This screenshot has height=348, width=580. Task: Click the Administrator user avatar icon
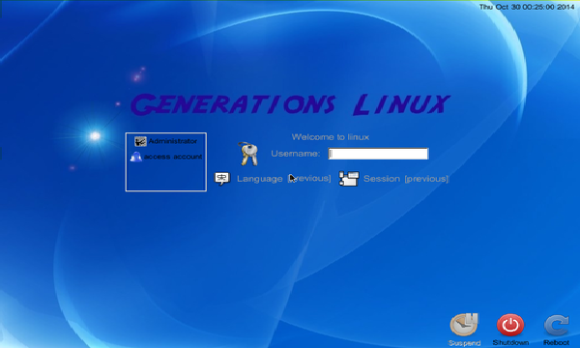pos(140,141)
